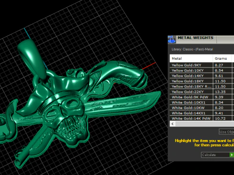Click the 8.20 grams value
This screenshot has height=175, width=234.
tap(219, 108)
